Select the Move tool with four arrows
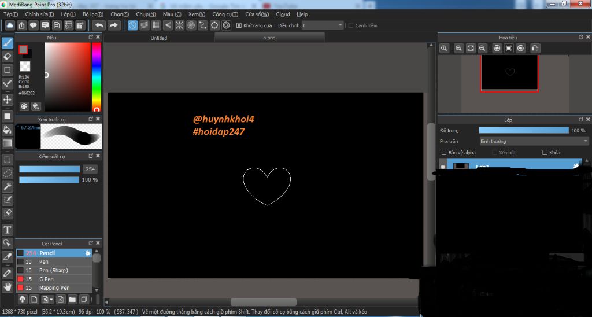The width and height of the screenshot is (592, 317). tap(7, 99)
